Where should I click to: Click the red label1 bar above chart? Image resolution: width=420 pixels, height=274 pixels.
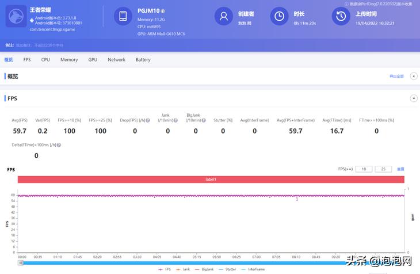click(x=211, y=180)
